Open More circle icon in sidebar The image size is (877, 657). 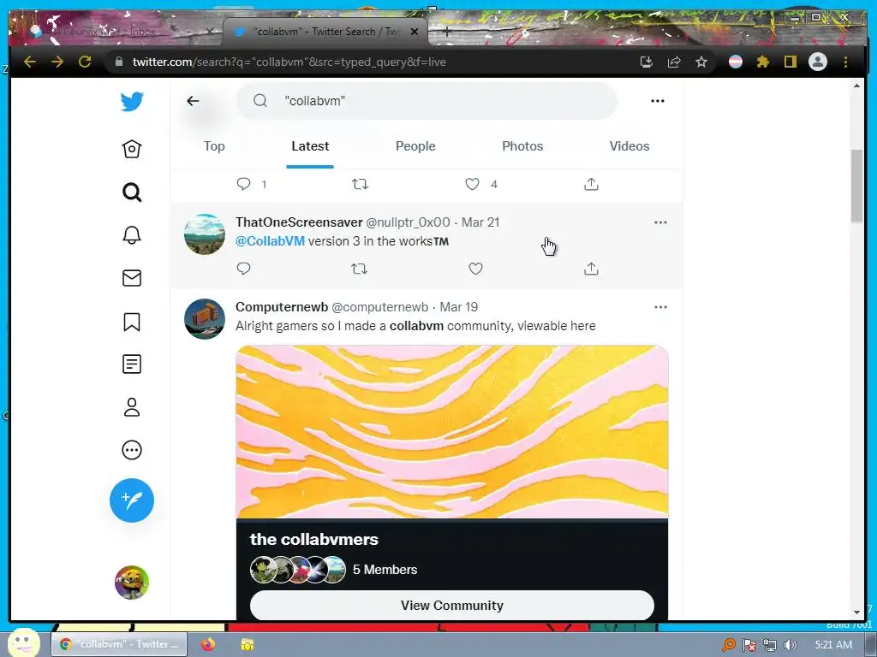click(132, 450)
